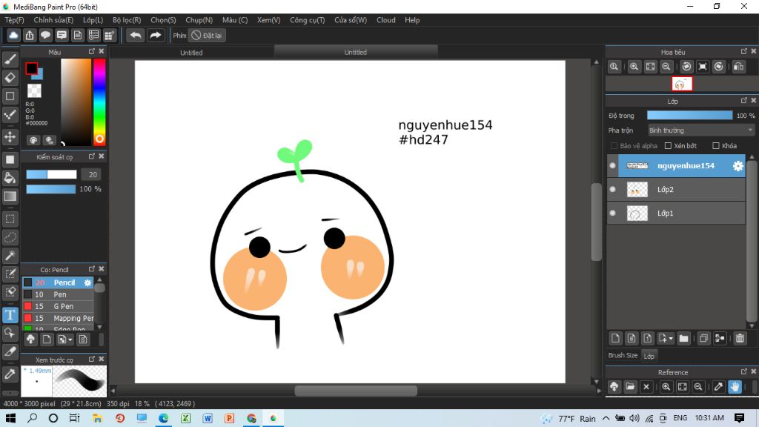This screenshot has height=427, width=759.
Task: Select the Text tool
Action: pos(10,315)
